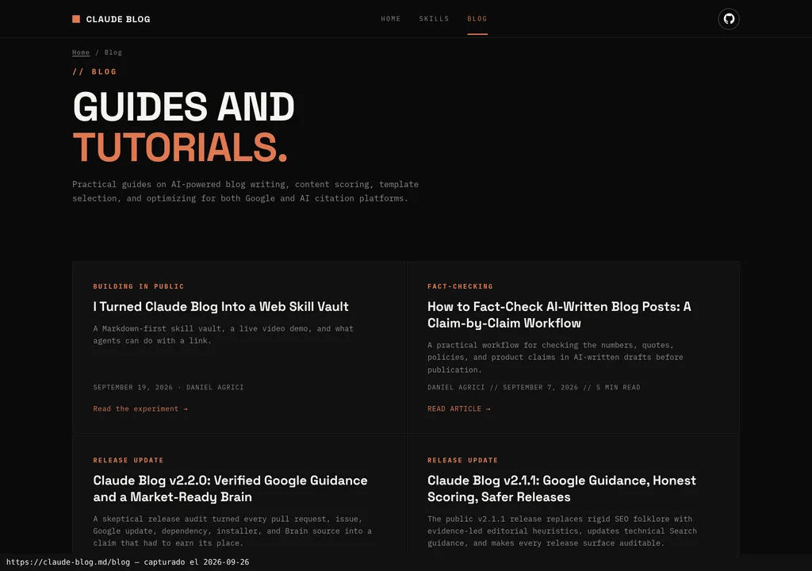
Task: Click the Claude Blog site title
Action: tap(118, 19)
